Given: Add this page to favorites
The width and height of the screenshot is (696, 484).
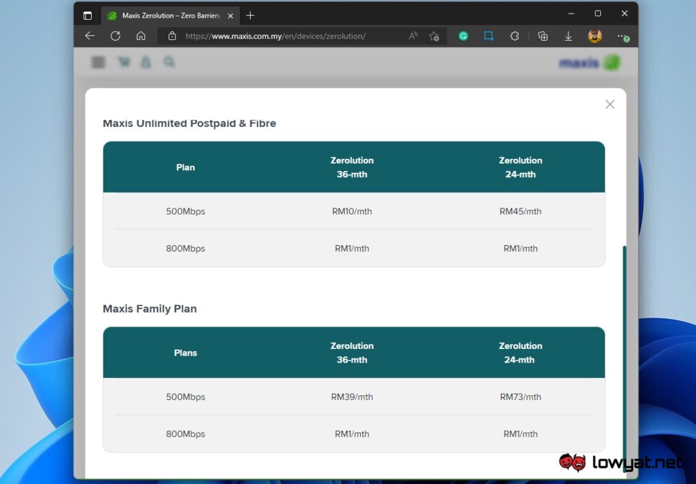Looking at the screenshot, I should 434,36.
